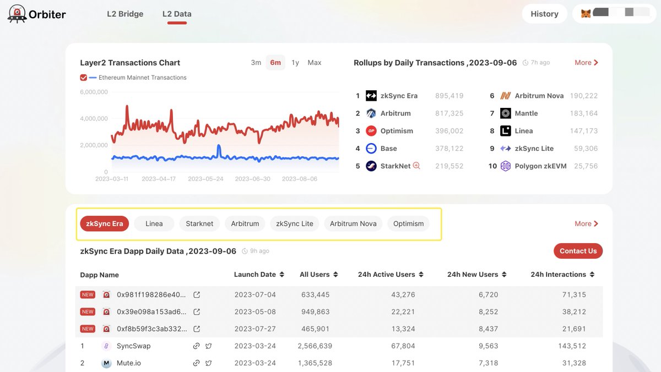Image resolution: width=661 pixels, height=372 pixels.
Task: Click the SyncSwap logo icon
Action: (106, 346)
